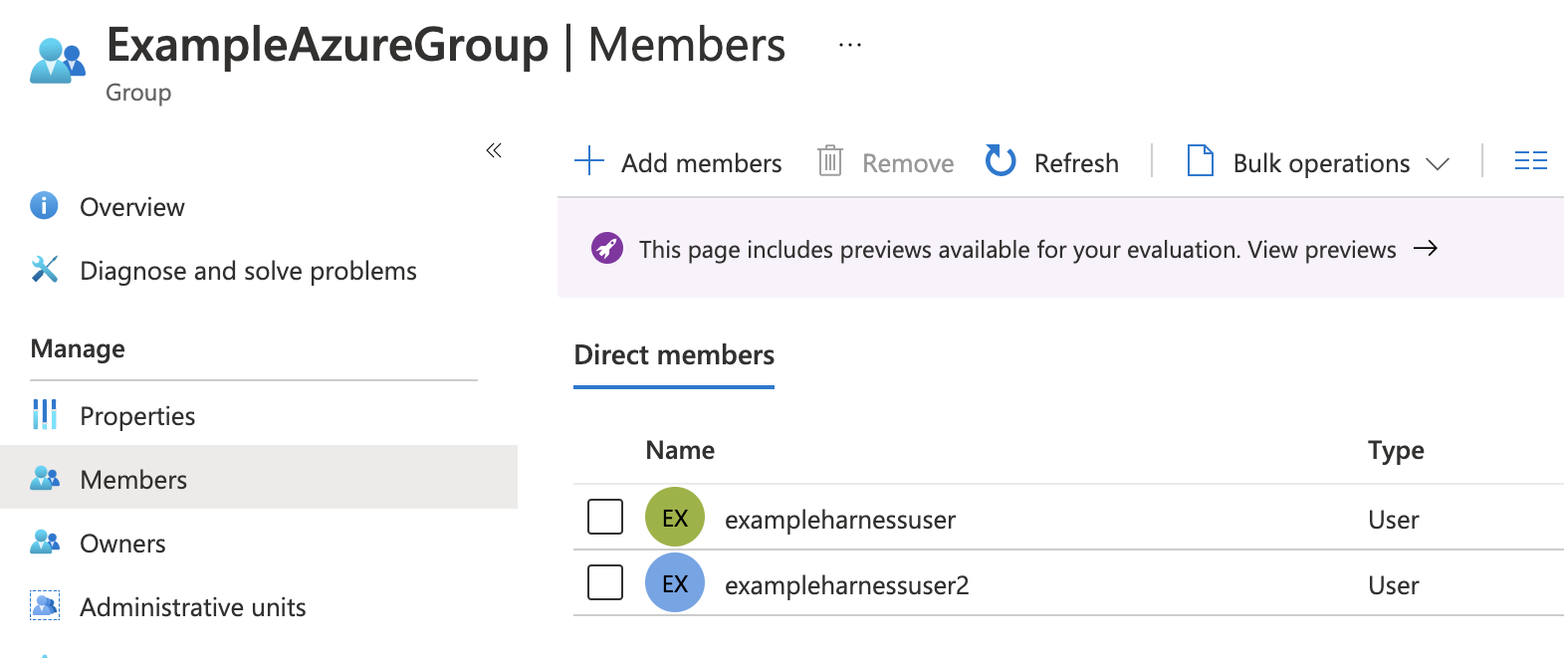This screenshot has height=658, width=1564.
Task: Switch to the Direct members tab
Action: (x=674, y=355)
